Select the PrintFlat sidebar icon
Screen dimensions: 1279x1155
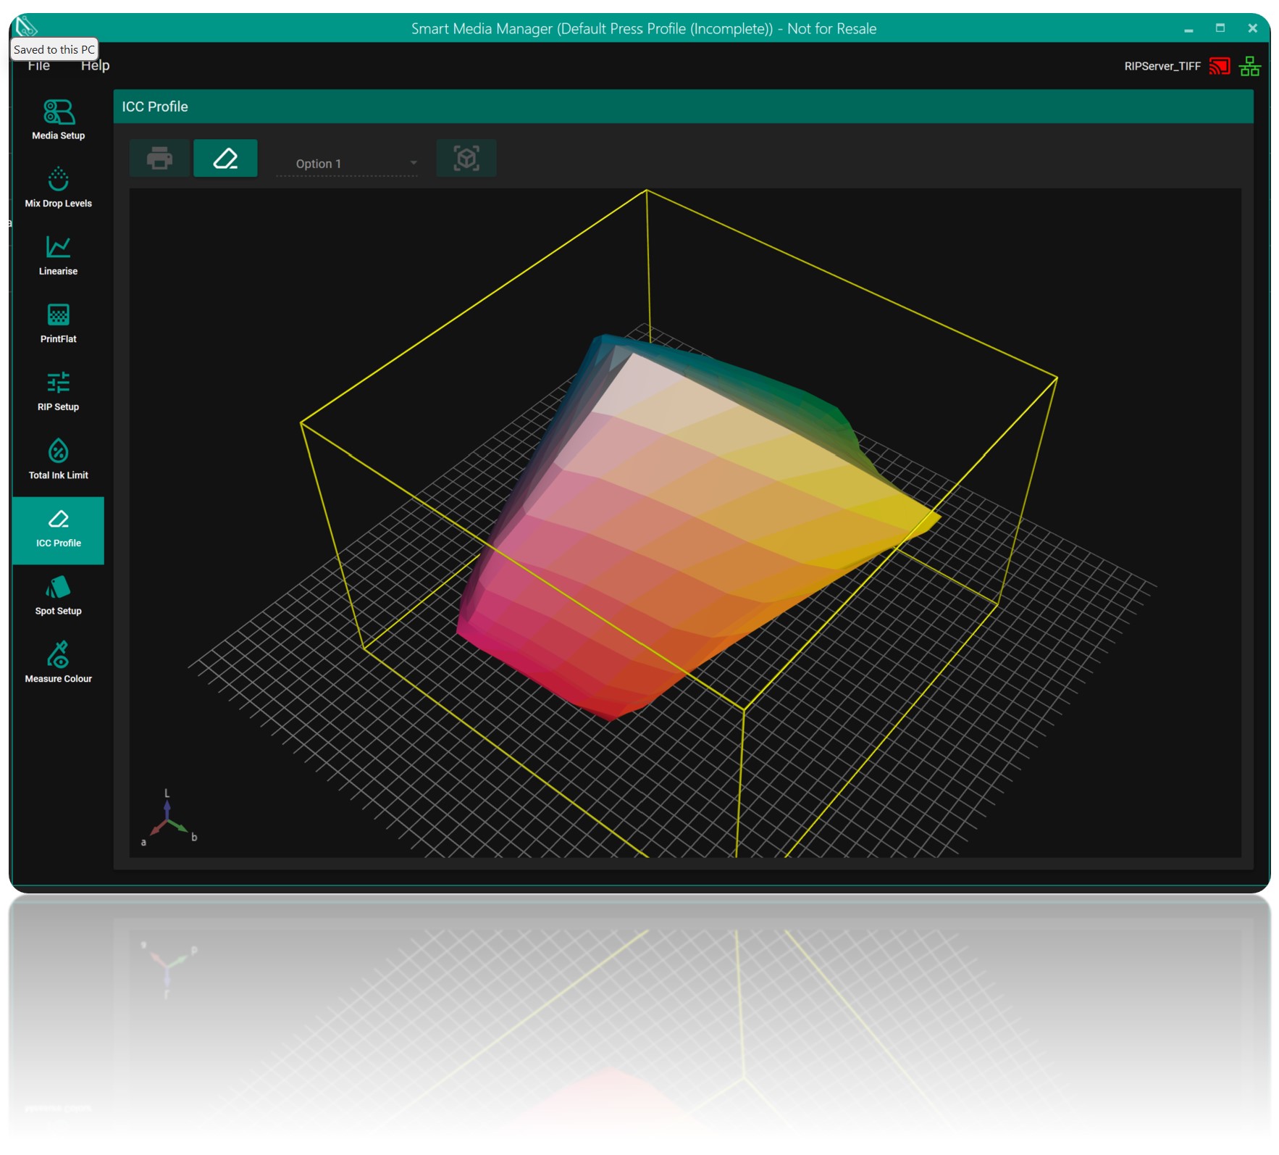point(58,323)
